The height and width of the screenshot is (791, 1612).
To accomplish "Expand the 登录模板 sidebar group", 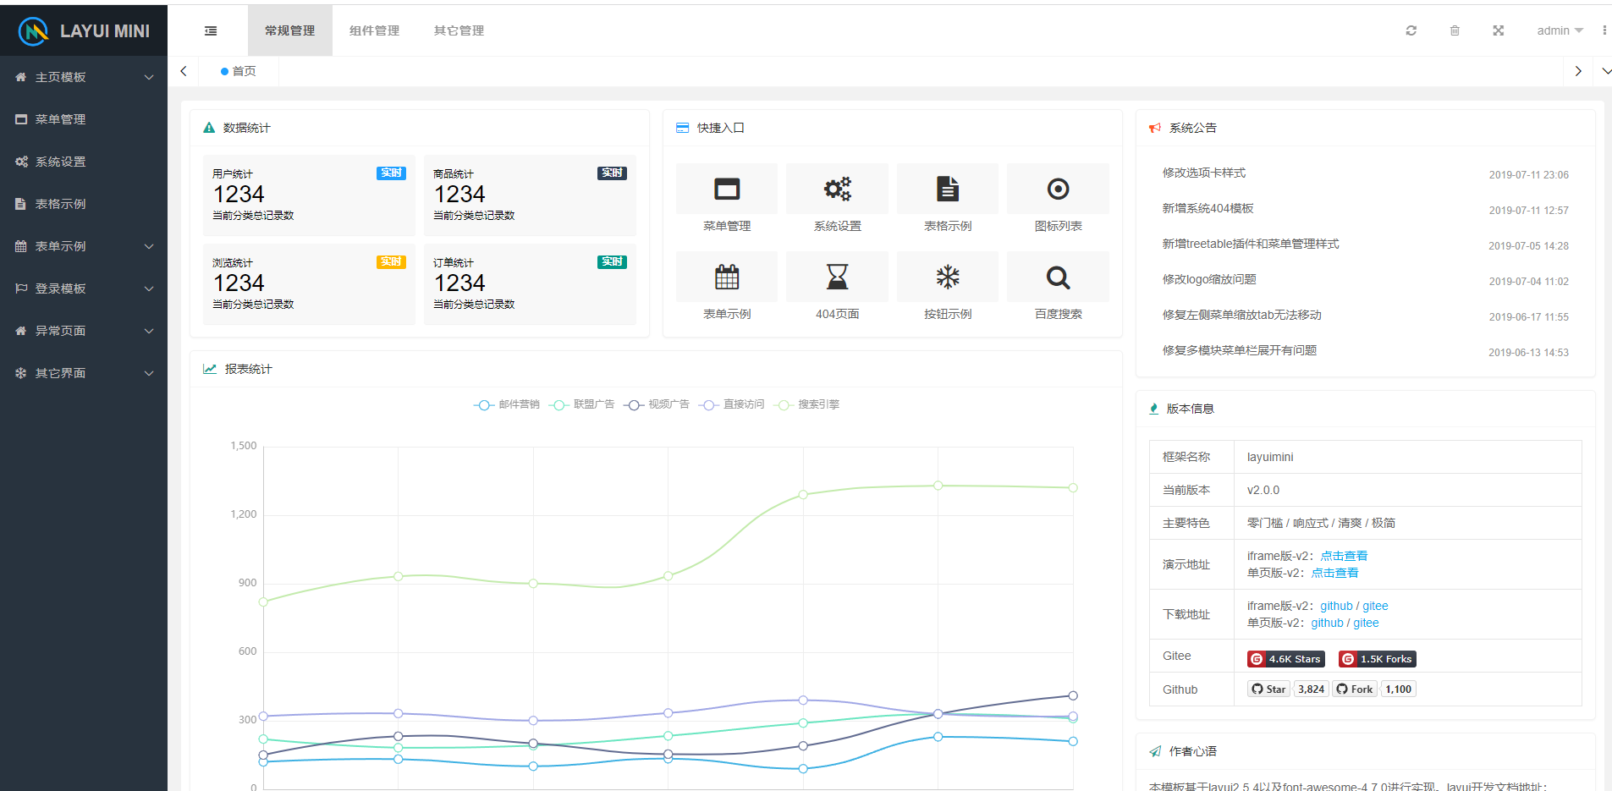I will pyautogui.click(x=84, y=288).
